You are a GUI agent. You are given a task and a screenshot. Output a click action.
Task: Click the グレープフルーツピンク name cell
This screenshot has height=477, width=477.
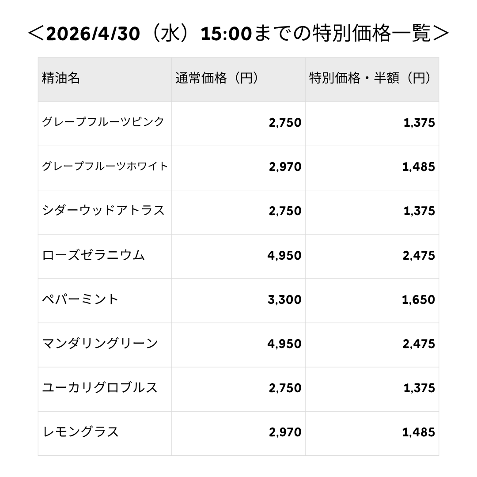click(103, 122)
